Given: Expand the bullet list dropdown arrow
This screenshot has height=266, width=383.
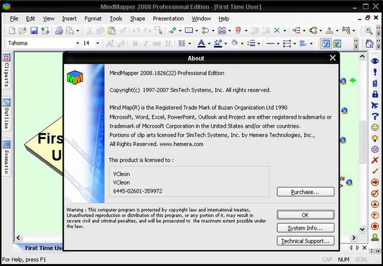Looking at the screenshot, I should point(259,43).
